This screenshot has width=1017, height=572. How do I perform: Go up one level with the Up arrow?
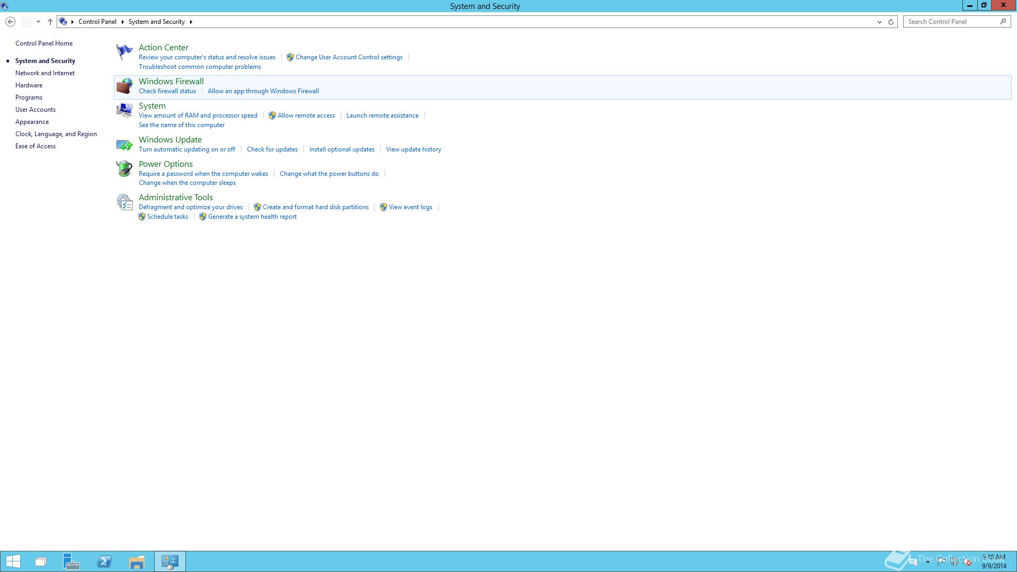pyautogui.click(x=50, y=22)
